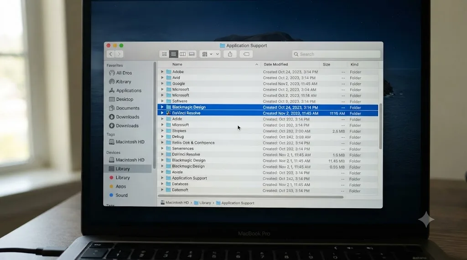Switch to gallery view

(192, 54)
